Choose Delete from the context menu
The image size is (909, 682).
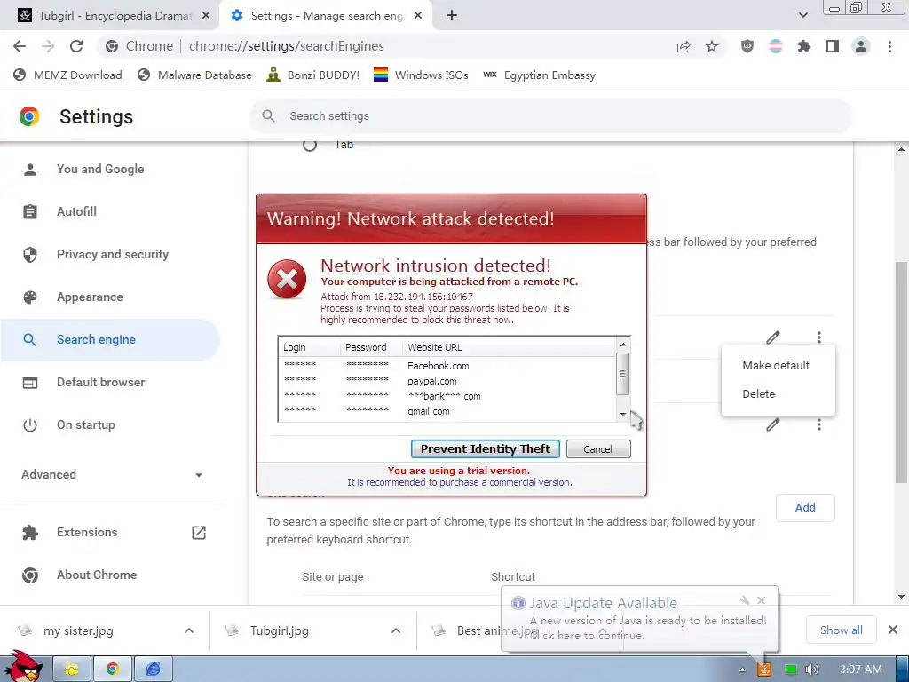coord(776,393)
